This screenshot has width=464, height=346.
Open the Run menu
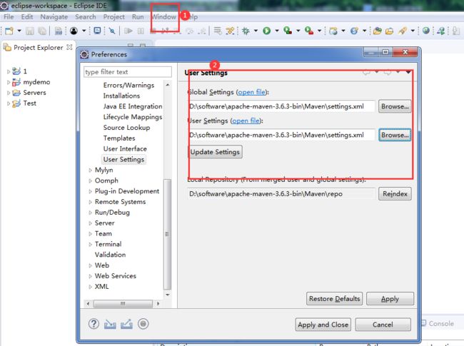coord(138,17)
